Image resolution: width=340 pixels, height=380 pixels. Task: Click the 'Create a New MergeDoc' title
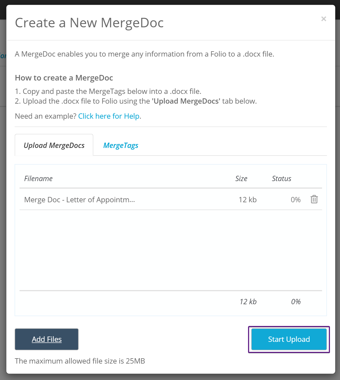[89, 23]
